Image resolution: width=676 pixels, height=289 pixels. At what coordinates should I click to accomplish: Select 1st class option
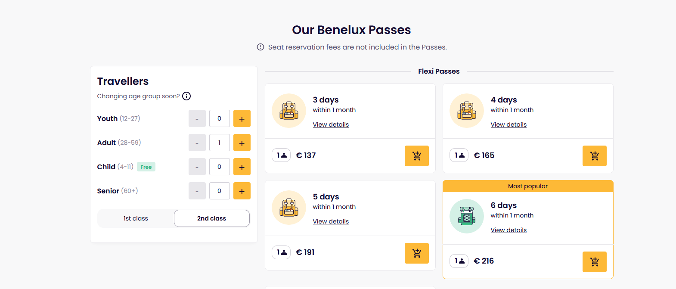click(x=136, y=218)
